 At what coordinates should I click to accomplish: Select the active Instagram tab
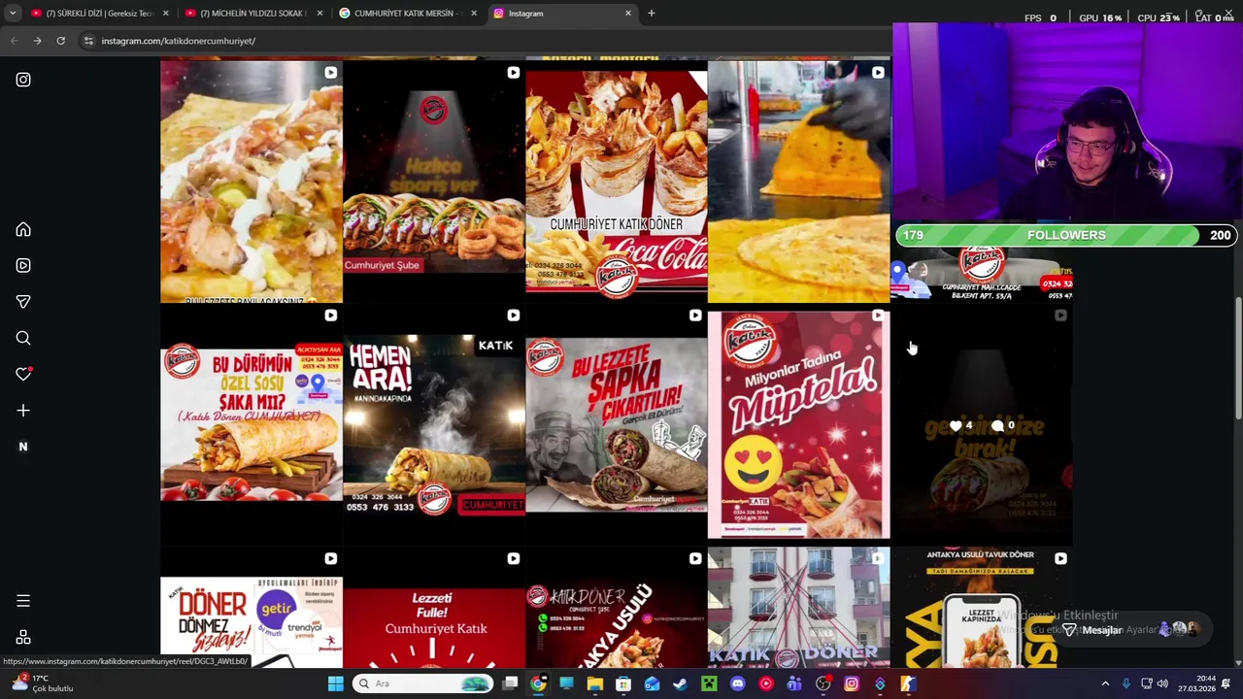tap(561, 14)
